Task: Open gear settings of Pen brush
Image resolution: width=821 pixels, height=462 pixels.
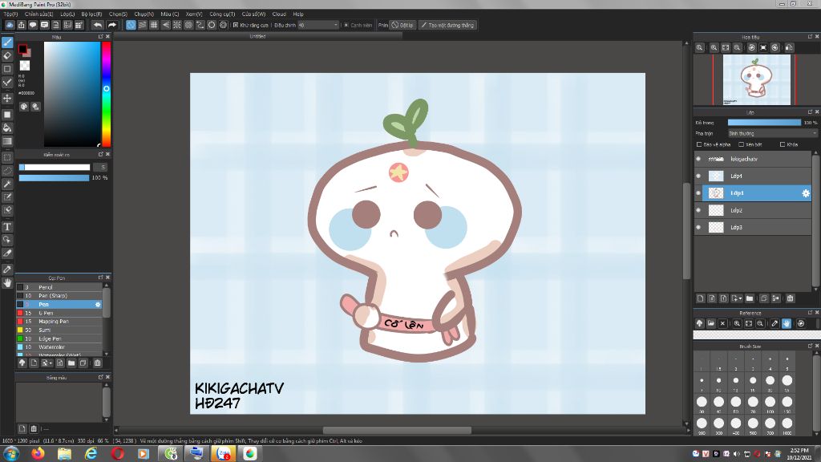Action: (x=97, y=304)
